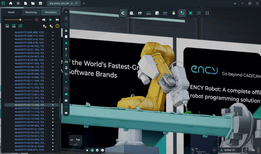Jump to previous warning with up arrow
This screenshot has height=154, width=261.
[44, 26]
